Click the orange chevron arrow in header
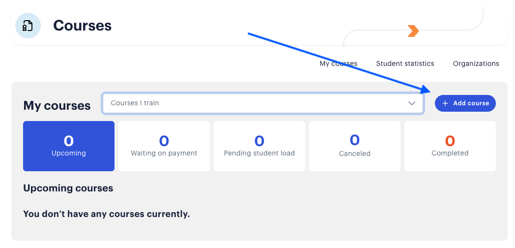This screenshot has height=248, width=515. click(x=413, y=31)
